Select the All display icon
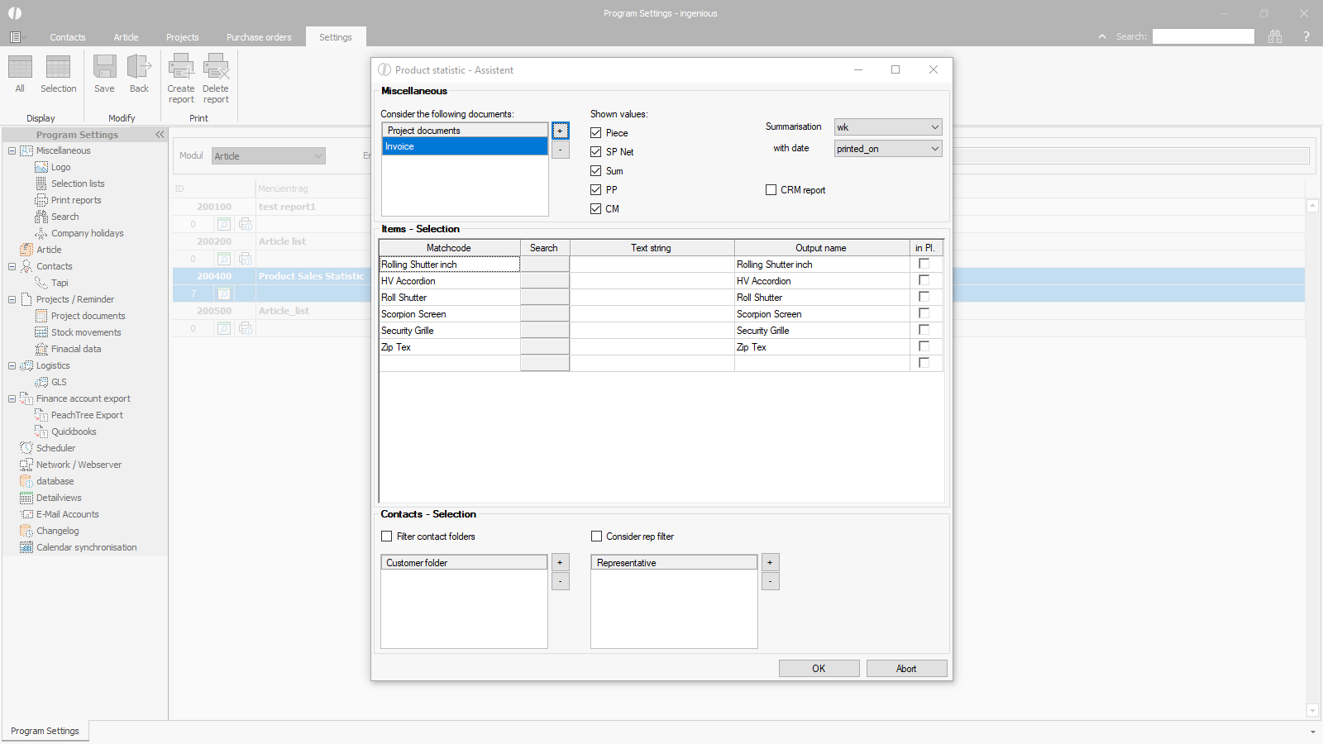Image resolution: width=1323 pixels, height=744 pixels. 20,68
